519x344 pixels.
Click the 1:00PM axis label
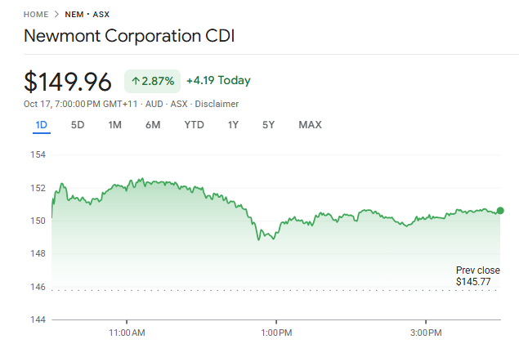click(x=276, y=333)
